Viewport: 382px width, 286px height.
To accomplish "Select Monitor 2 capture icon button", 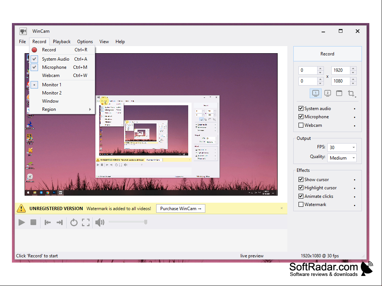I will 328,93.
